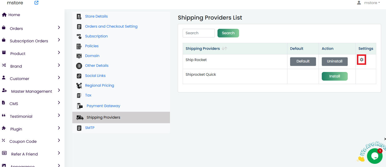Click the Domain icon in settings list
Screen dimensions: 386x167
point(79,56)
